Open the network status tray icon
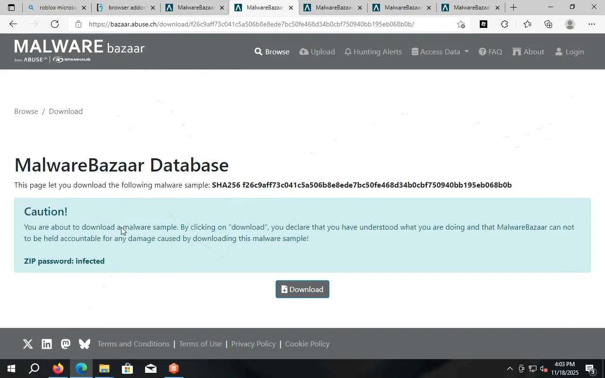Viewport: 605px width, 378px height. pos(533,369)
